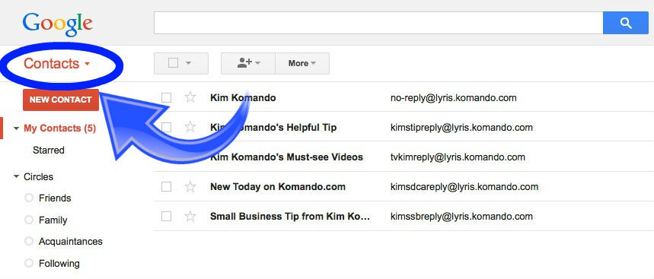654x279 pixels.
Task: Open Kim Komando's Must-see Videos contact
Action: 286,157
